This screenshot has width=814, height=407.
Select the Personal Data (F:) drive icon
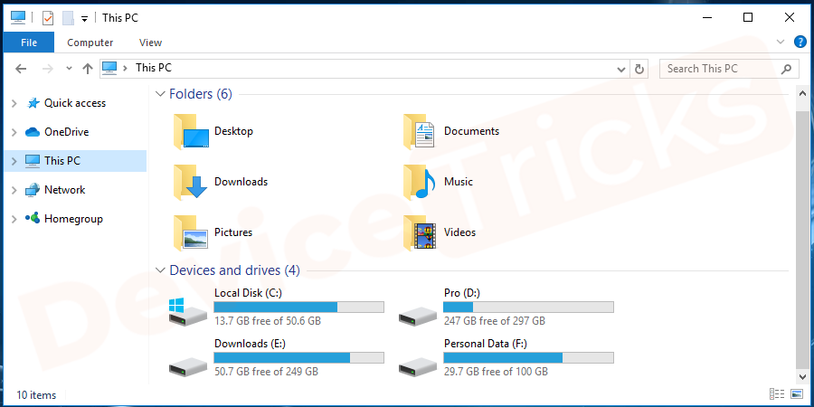pyautogui.click(x=418, y=366)
